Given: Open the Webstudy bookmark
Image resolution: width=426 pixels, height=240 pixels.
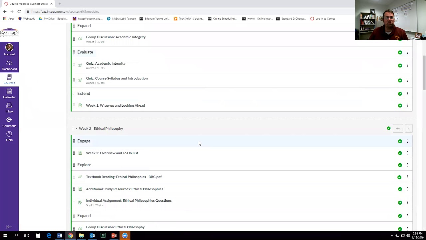Looking at the screenshot, I should 27,19.
